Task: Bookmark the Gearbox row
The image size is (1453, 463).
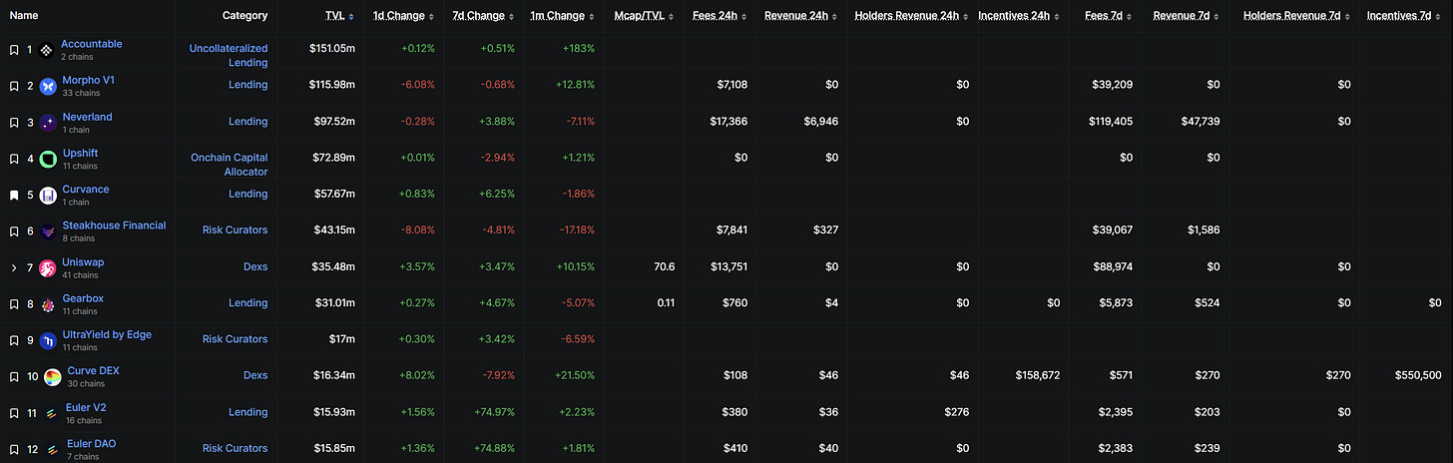Action: (14, 304)
